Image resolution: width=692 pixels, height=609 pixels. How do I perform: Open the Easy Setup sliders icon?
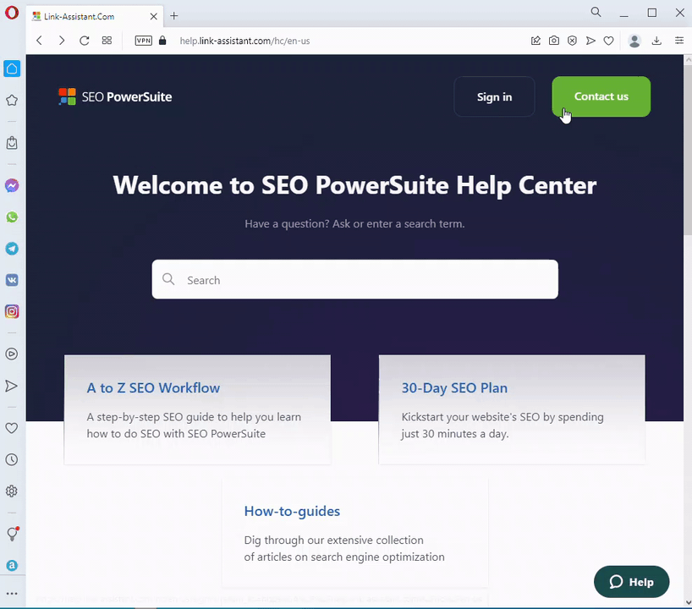point(679,41)
